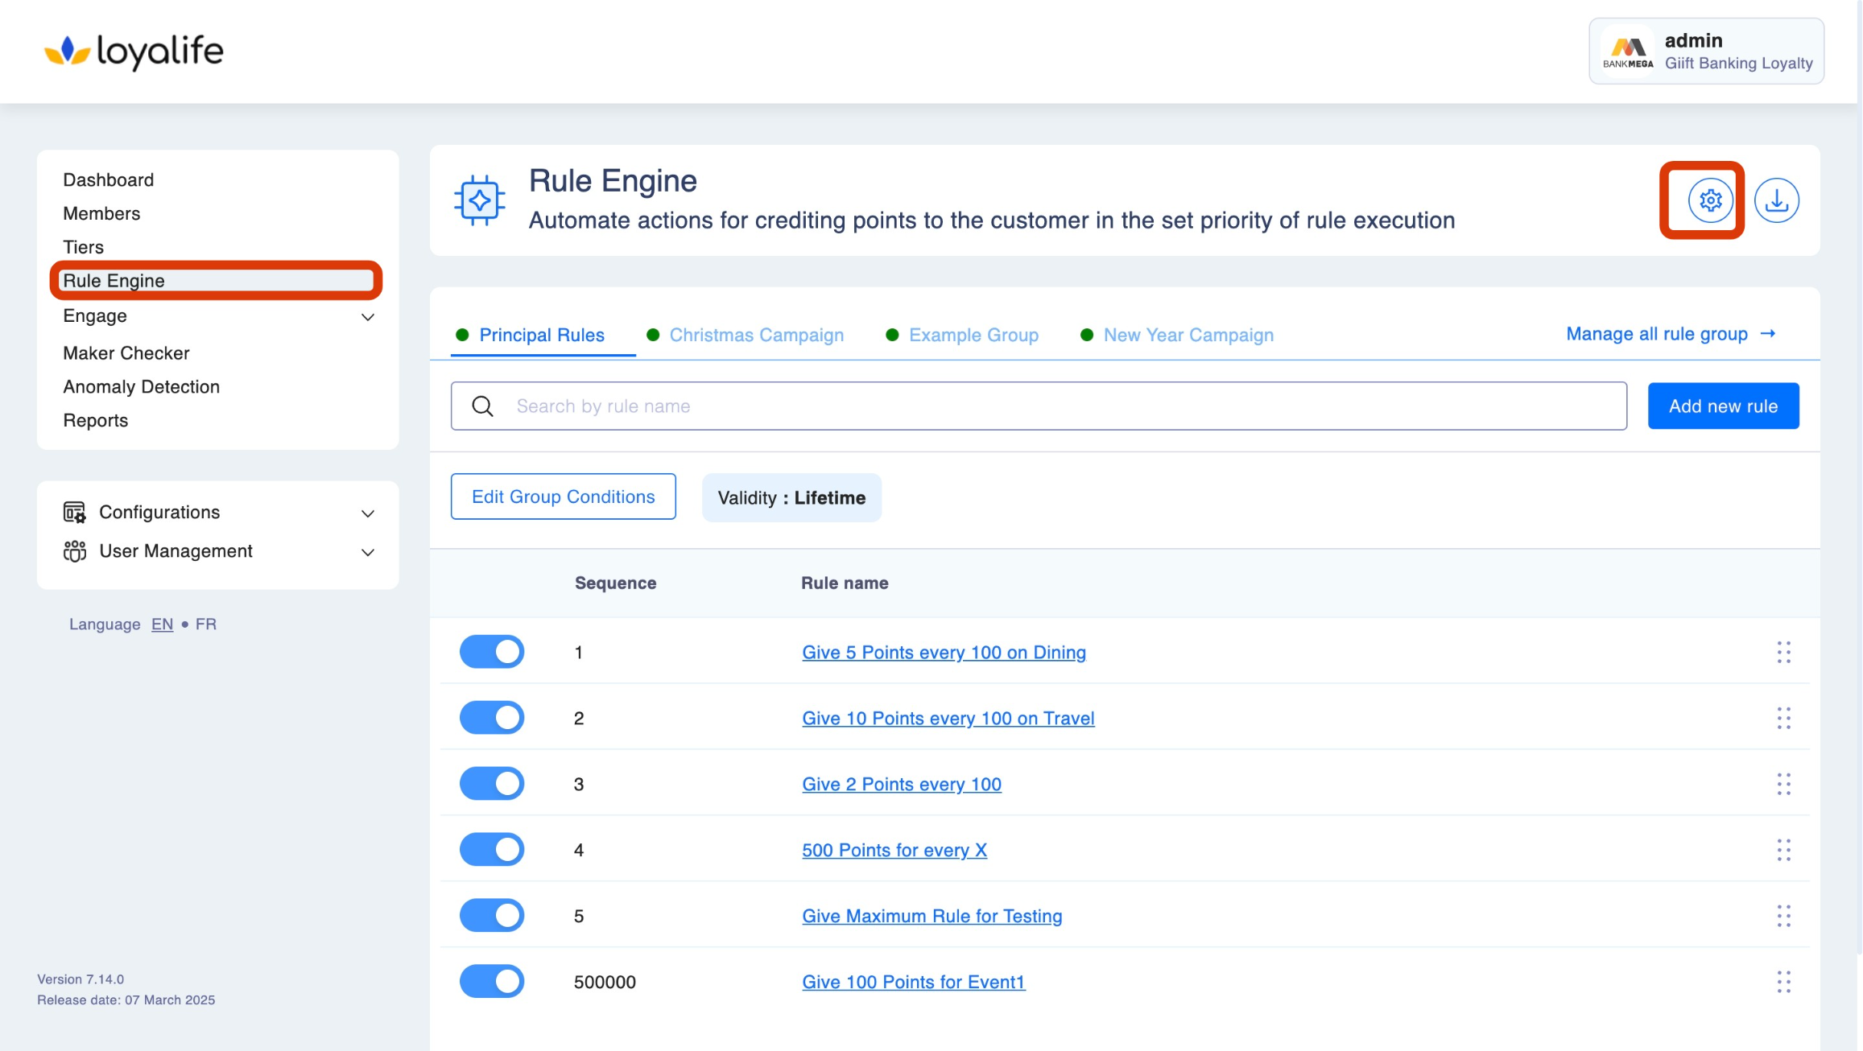1863x1051 pixels.
Task: Click the download icon in the Rule Engine header
Action: 1776,200
